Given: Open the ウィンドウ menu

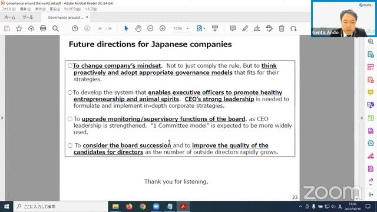Looking at the screenshot, I should [72, 9].
